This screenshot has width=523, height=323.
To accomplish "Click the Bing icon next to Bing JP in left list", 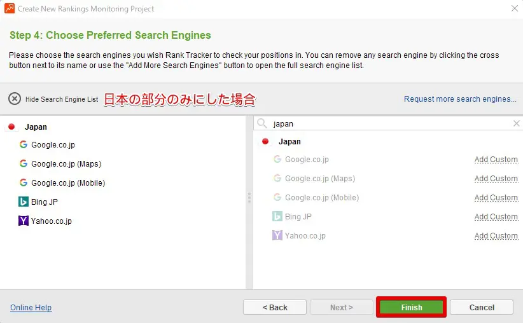I will pos(24,202).
